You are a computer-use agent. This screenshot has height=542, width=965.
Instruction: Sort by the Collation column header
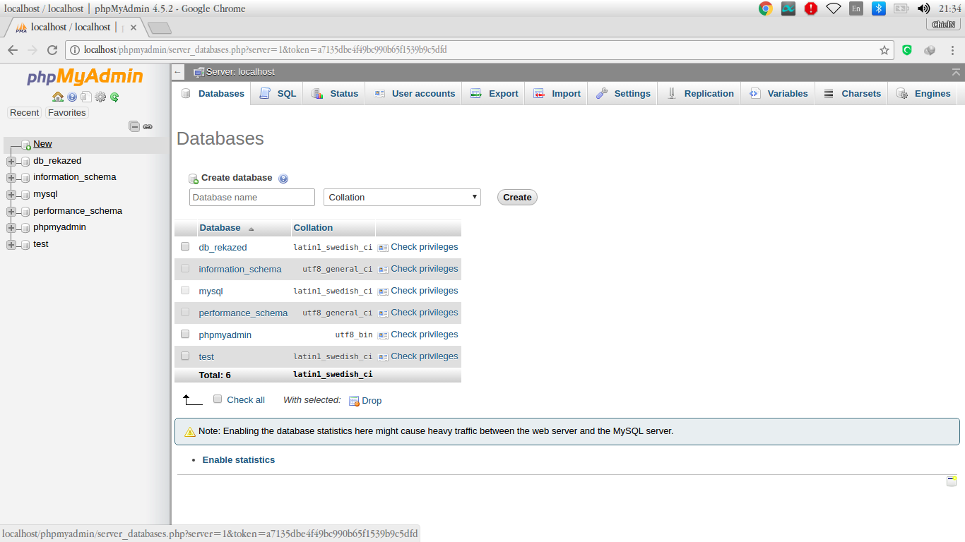coord(313,228)
